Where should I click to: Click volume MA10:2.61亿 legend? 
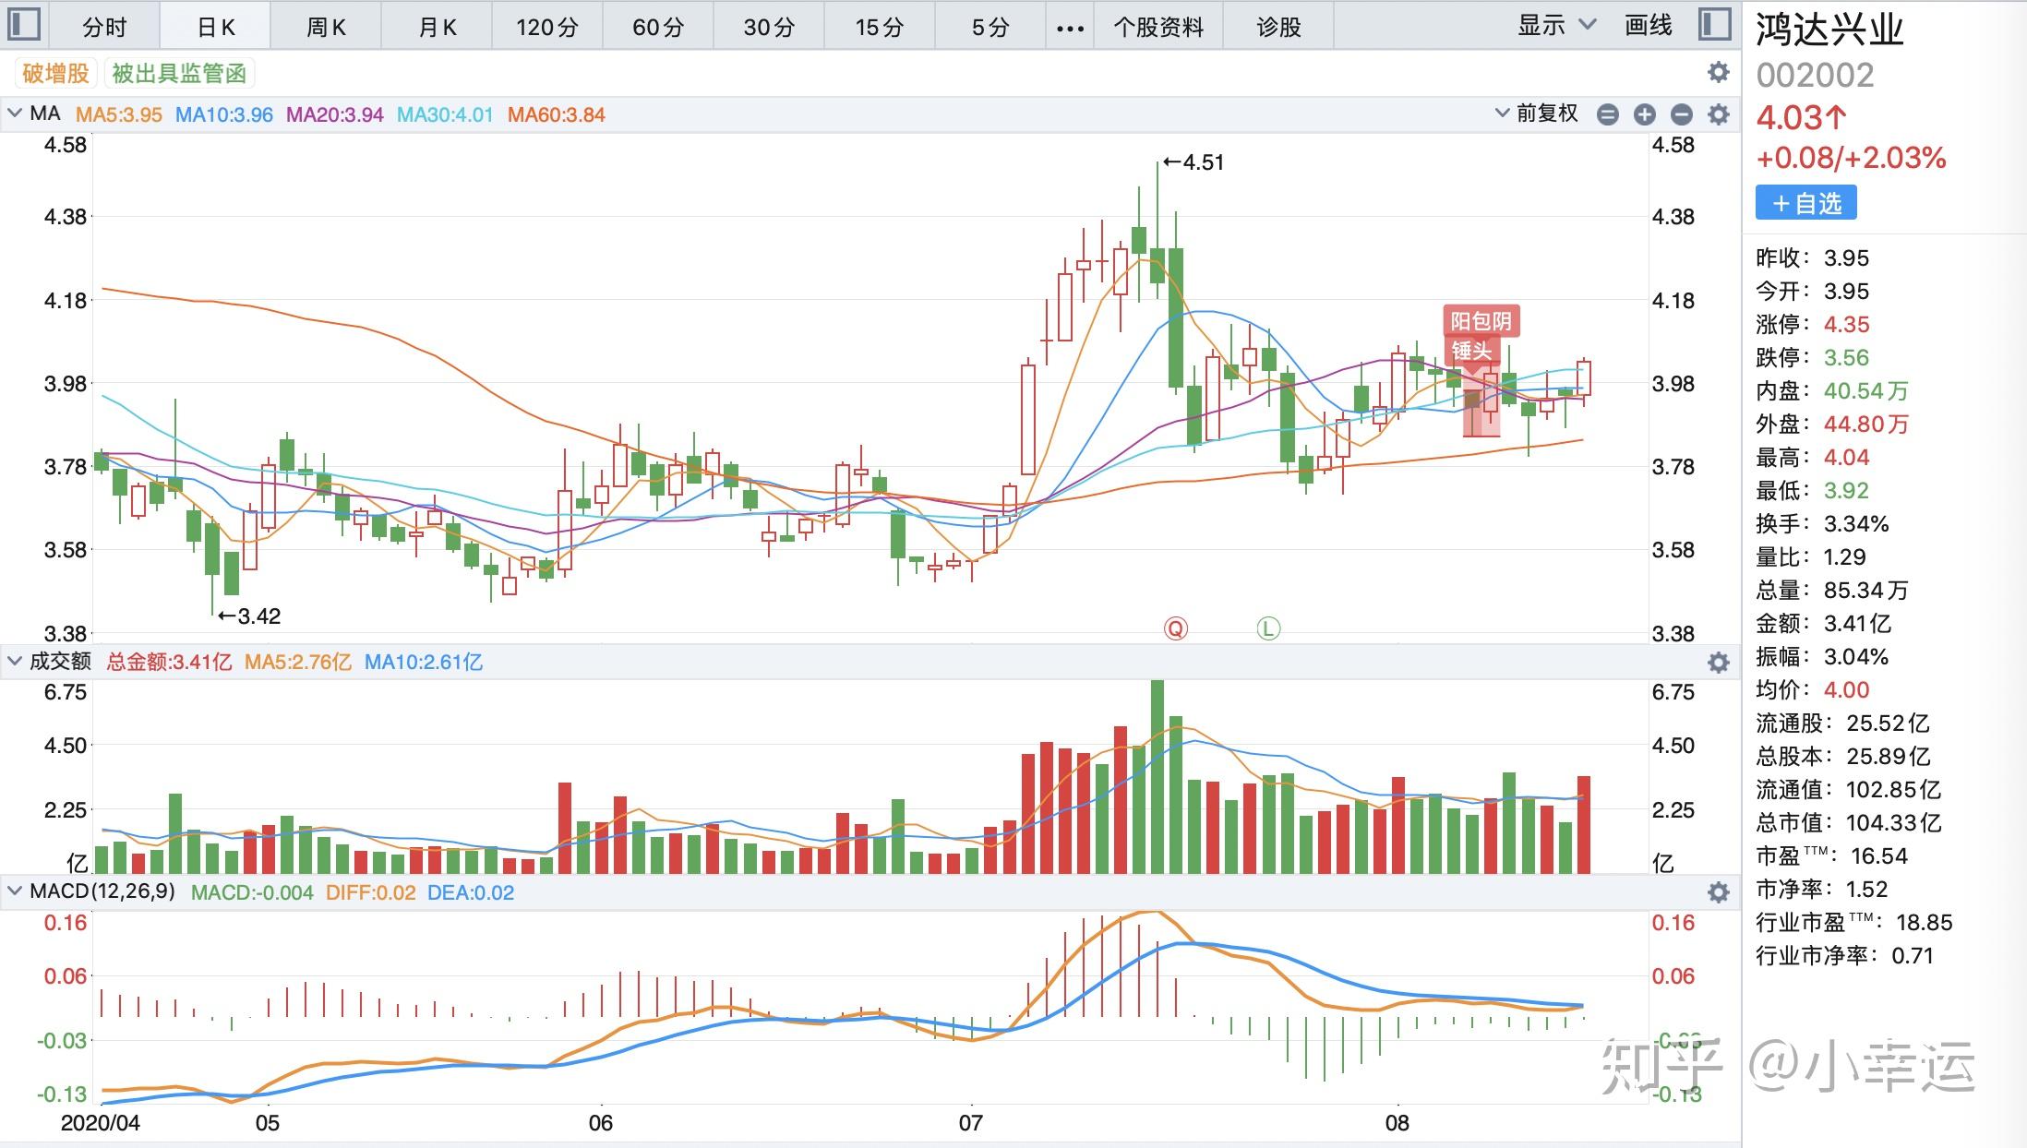pos(424,662)
